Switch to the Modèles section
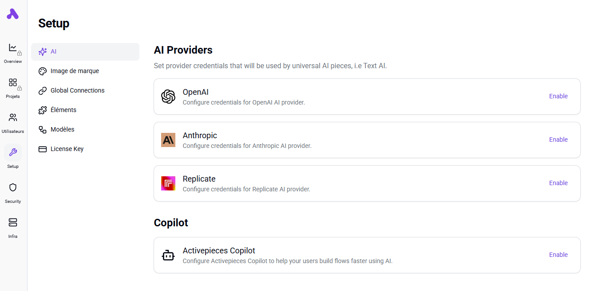Viewport: 590px width, 291px height. (62, 130)
